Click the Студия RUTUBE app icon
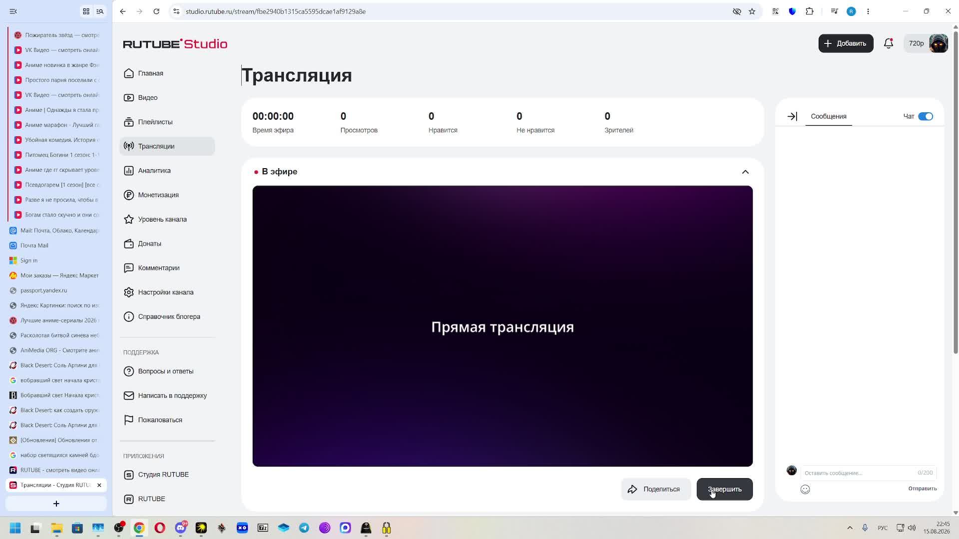 129,475
